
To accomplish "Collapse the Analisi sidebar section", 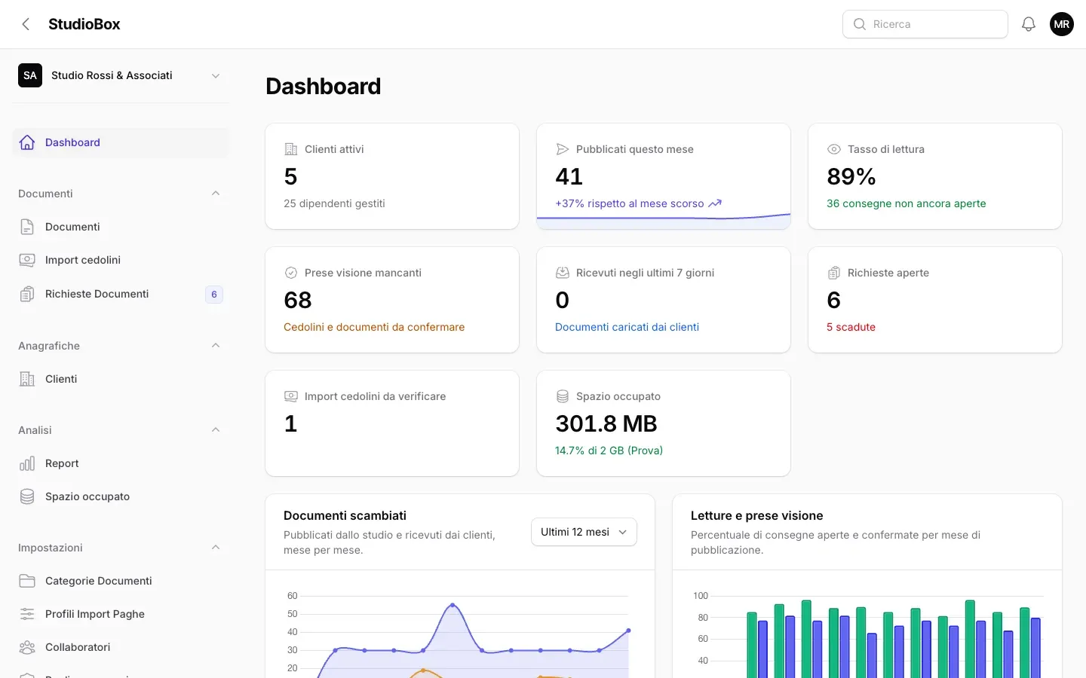I will pos(216,430).
